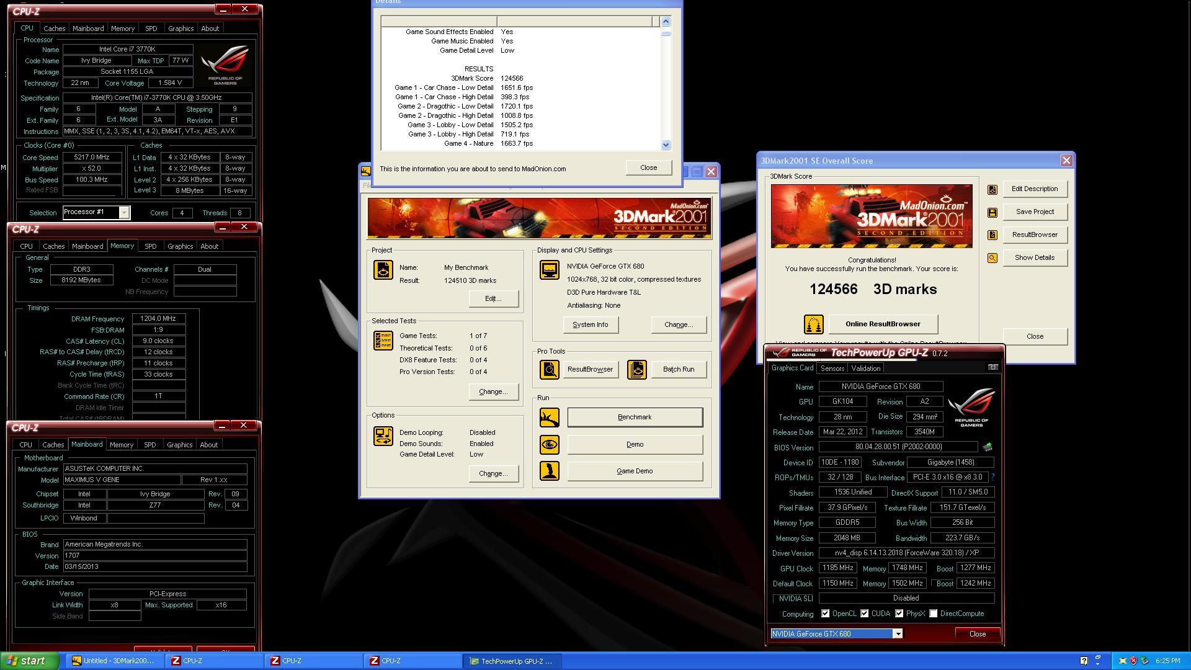Open the About tab in bottom CPU-Z window
Image resolution: width=1191 pixels, height=670 pixels.
coord(208,445)
